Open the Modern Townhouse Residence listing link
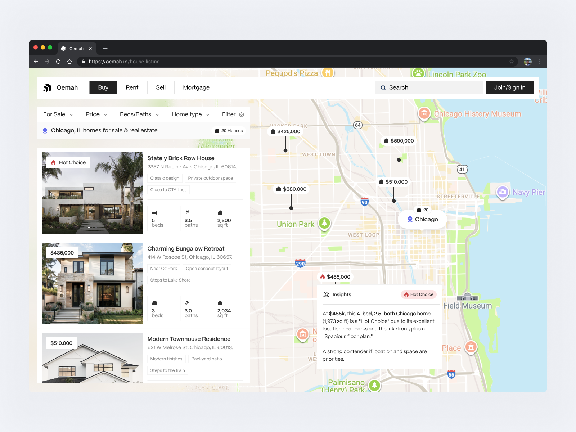 pyautogui.click(x=189, y=339)
